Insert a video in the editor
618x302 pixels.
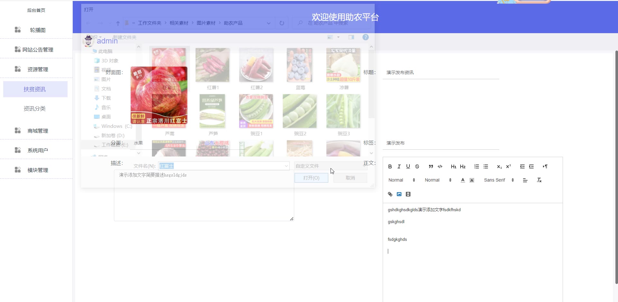point(408,194)
